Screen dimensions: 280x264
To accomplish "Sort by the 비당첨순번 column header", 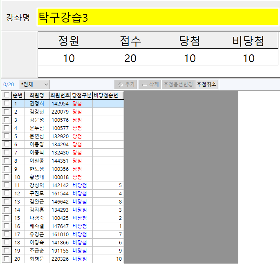I will click(108, 95).
